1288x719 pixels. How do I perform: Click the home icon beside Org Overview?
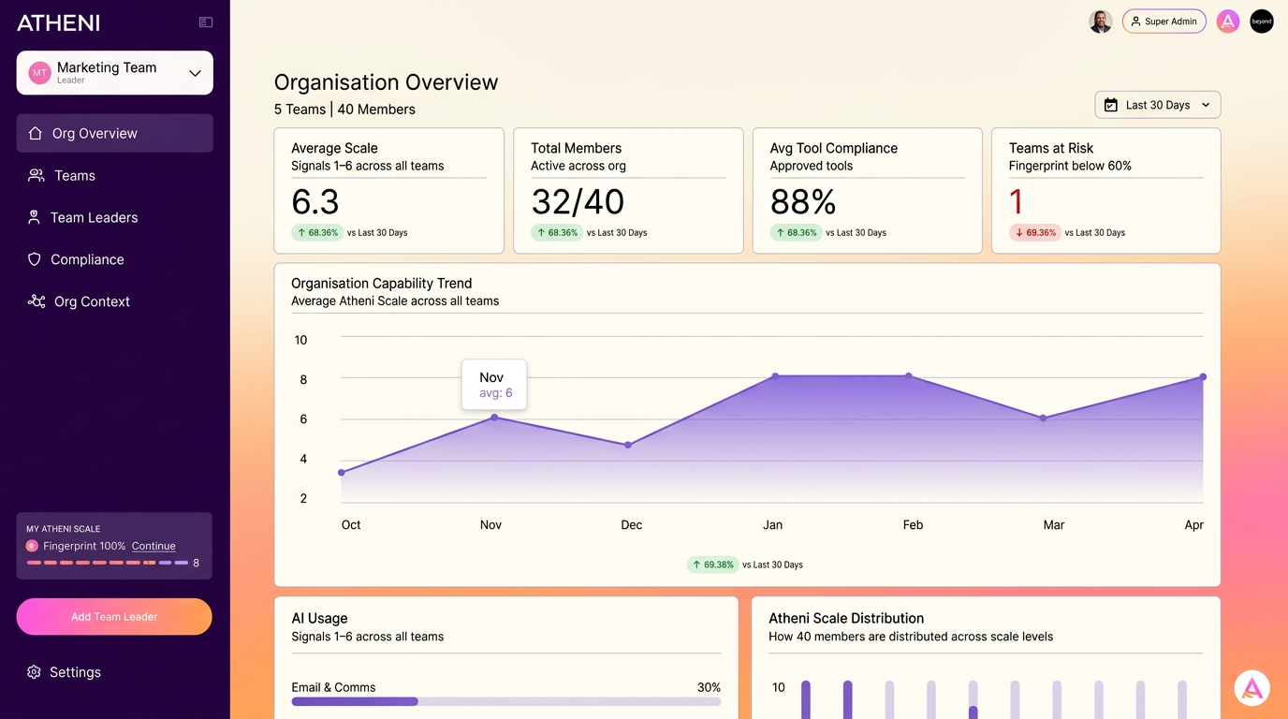tap(36, 133)
